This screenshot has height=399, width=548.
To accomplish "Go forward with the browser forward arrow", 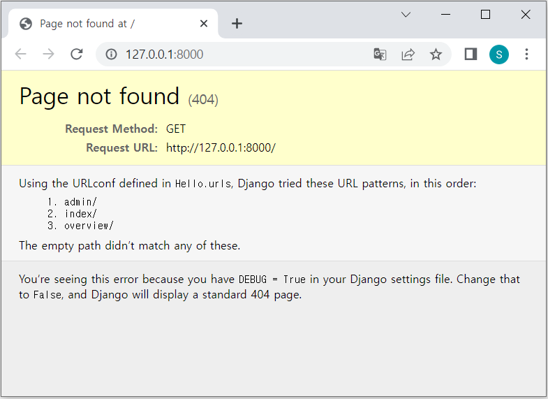I will coord(48,55).
